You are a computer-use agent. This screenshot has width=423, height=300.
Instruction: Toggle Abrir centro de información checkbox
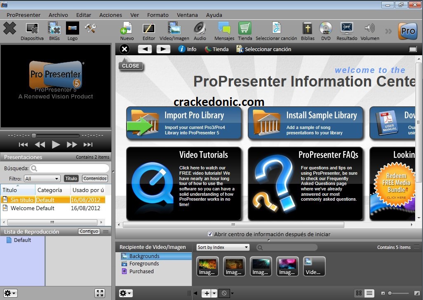tap(210, 234)
